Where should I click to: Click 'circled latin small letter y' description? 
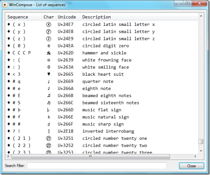pos(119,32)
